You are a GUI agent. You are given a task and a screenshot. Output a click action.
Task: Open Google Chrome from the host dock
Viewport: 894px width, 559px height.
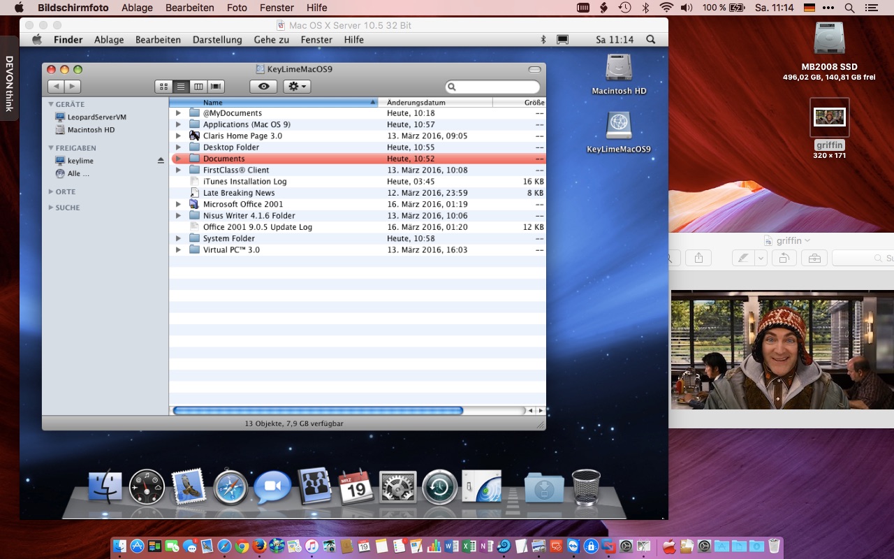242,546
